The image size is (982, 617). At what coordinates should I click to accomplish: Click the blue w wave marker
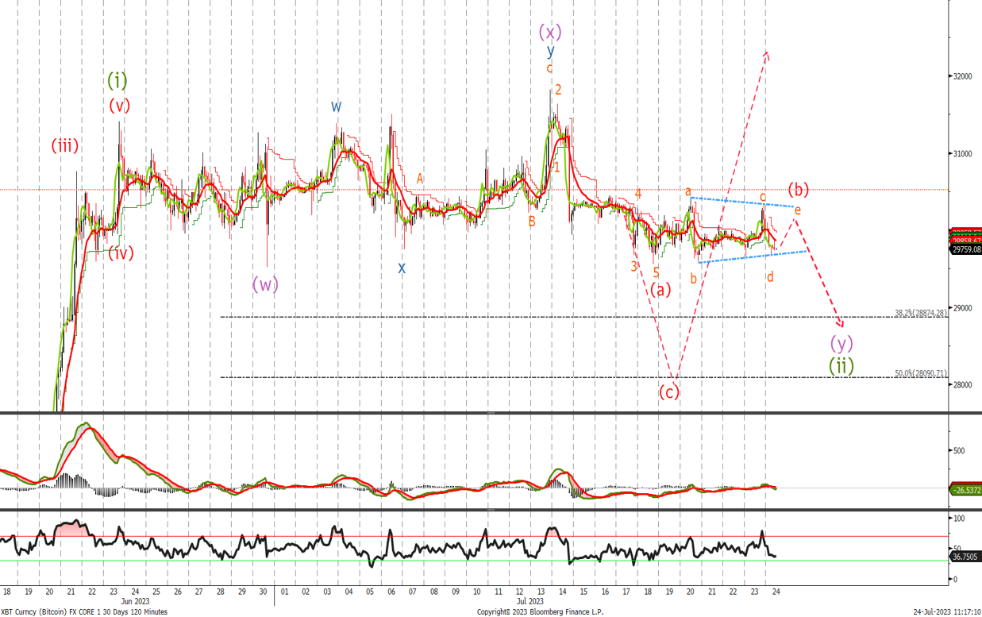click(337, 106)
